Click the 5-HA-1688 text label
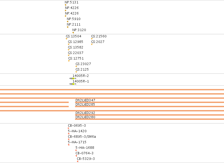Screen dimensions: 224x163 pos(85,148)
